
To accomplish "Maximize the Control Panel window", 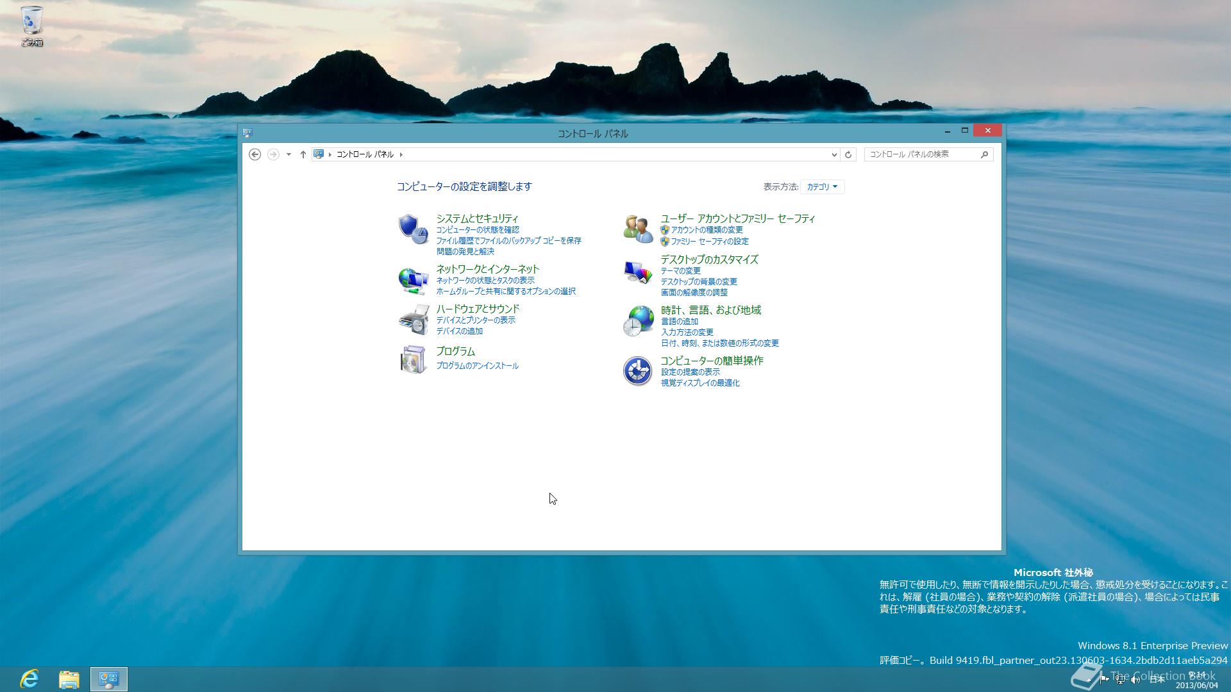I will 964,131.
